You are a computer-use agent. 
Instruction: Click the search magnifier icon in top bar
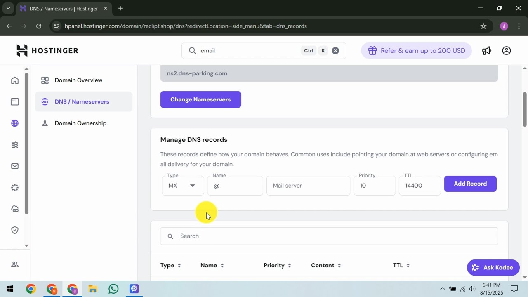[x=192, y=50]
